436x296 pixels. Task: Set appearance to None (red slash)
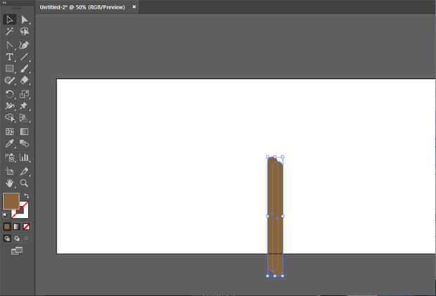pyautogui.click(x=27, y=226)
